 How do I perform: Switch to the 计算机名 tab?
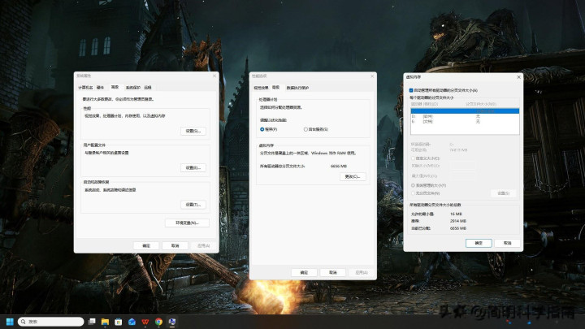click(x=85, y=86)
